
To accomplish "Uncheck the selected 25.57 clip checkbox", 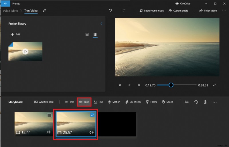I will point(92,115).
